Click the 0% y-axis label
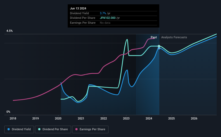Image resolution: width=221 pixels, height=137 pixels. click(8, 112)
